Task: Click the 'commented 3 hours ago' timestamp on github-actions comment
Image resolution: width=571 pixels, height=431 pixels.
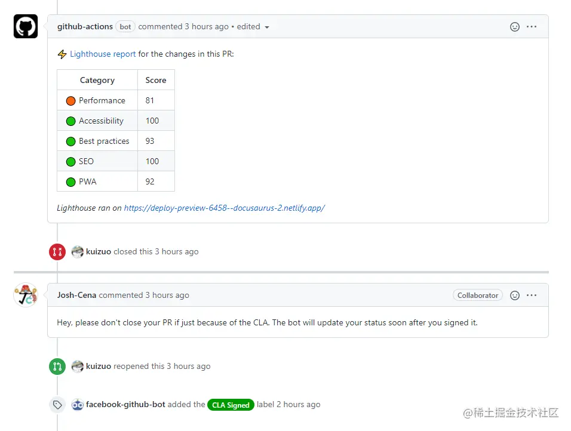Action: 183,27
